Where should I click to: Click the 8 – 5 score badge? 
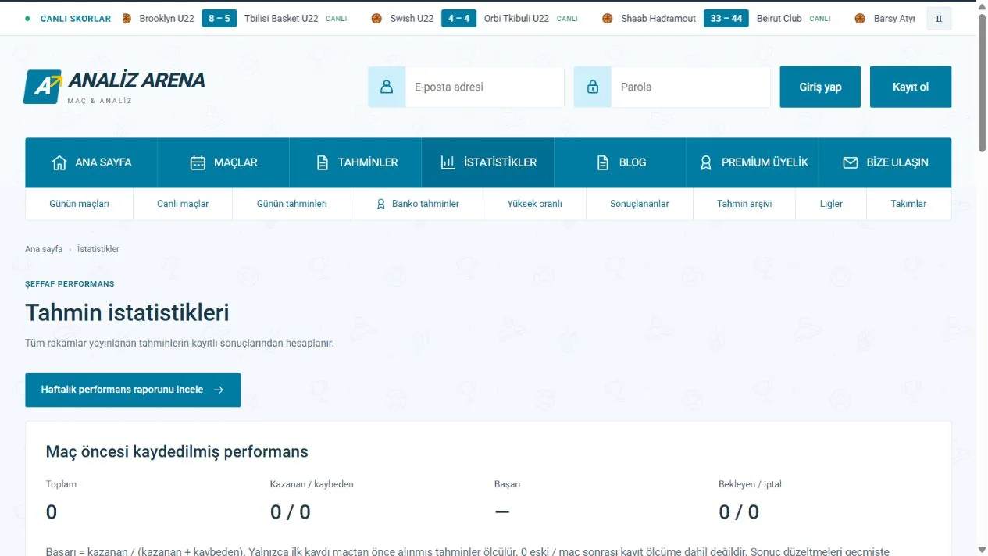(x=219, y=19)
